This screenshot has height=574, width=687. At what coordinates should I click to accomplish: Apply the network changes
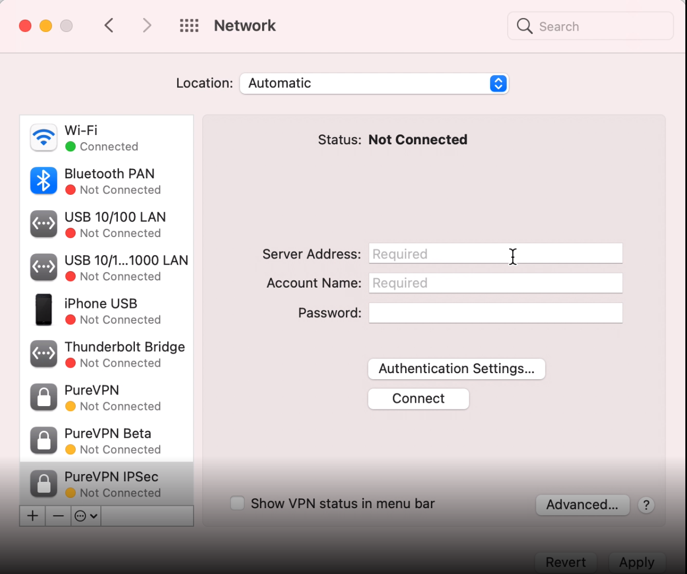(x=637, y=562)
